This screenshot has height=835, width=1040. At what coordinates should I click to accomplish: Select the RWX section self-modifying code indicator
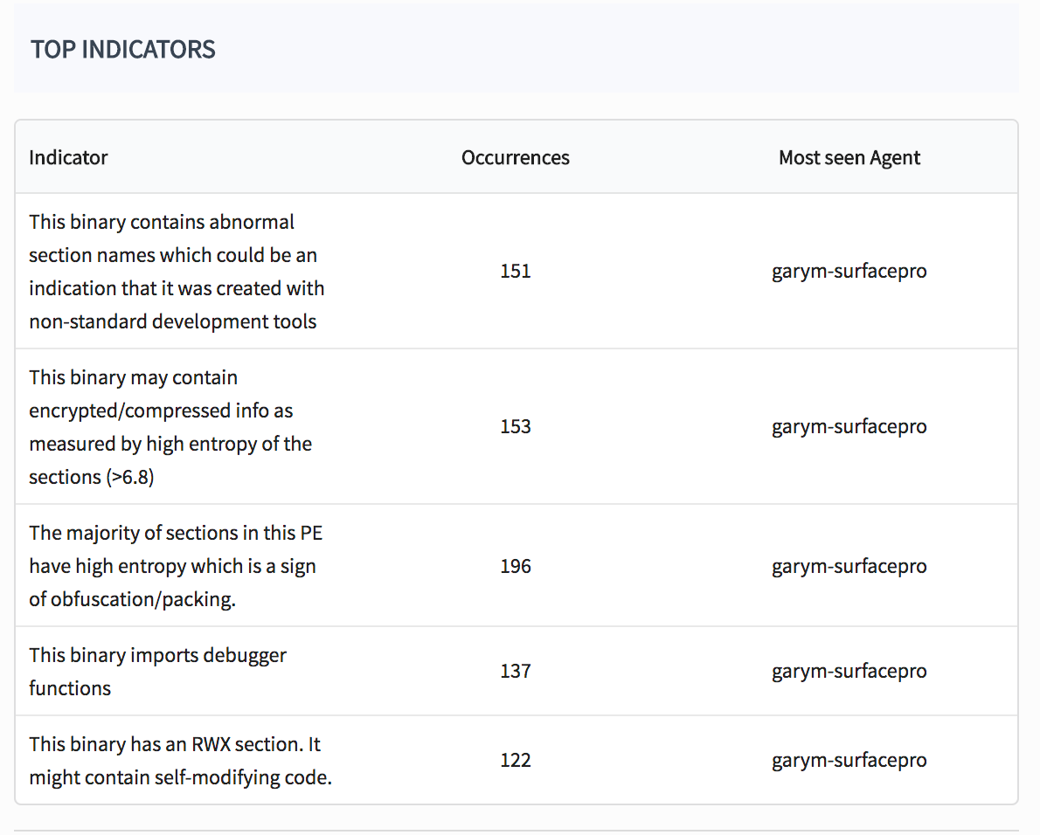pyautogui.click(x=180, y=760)
